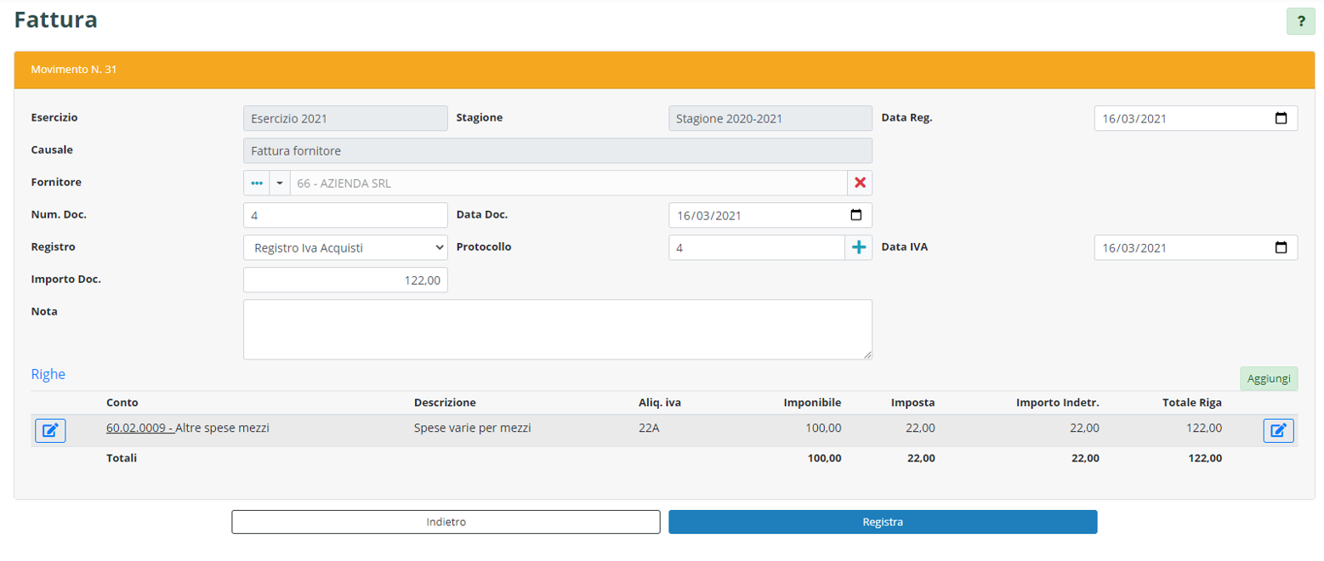Click left edit icon on Altre spese mezzi row
The image size is (1324, 561).
(x=50, y=431)
